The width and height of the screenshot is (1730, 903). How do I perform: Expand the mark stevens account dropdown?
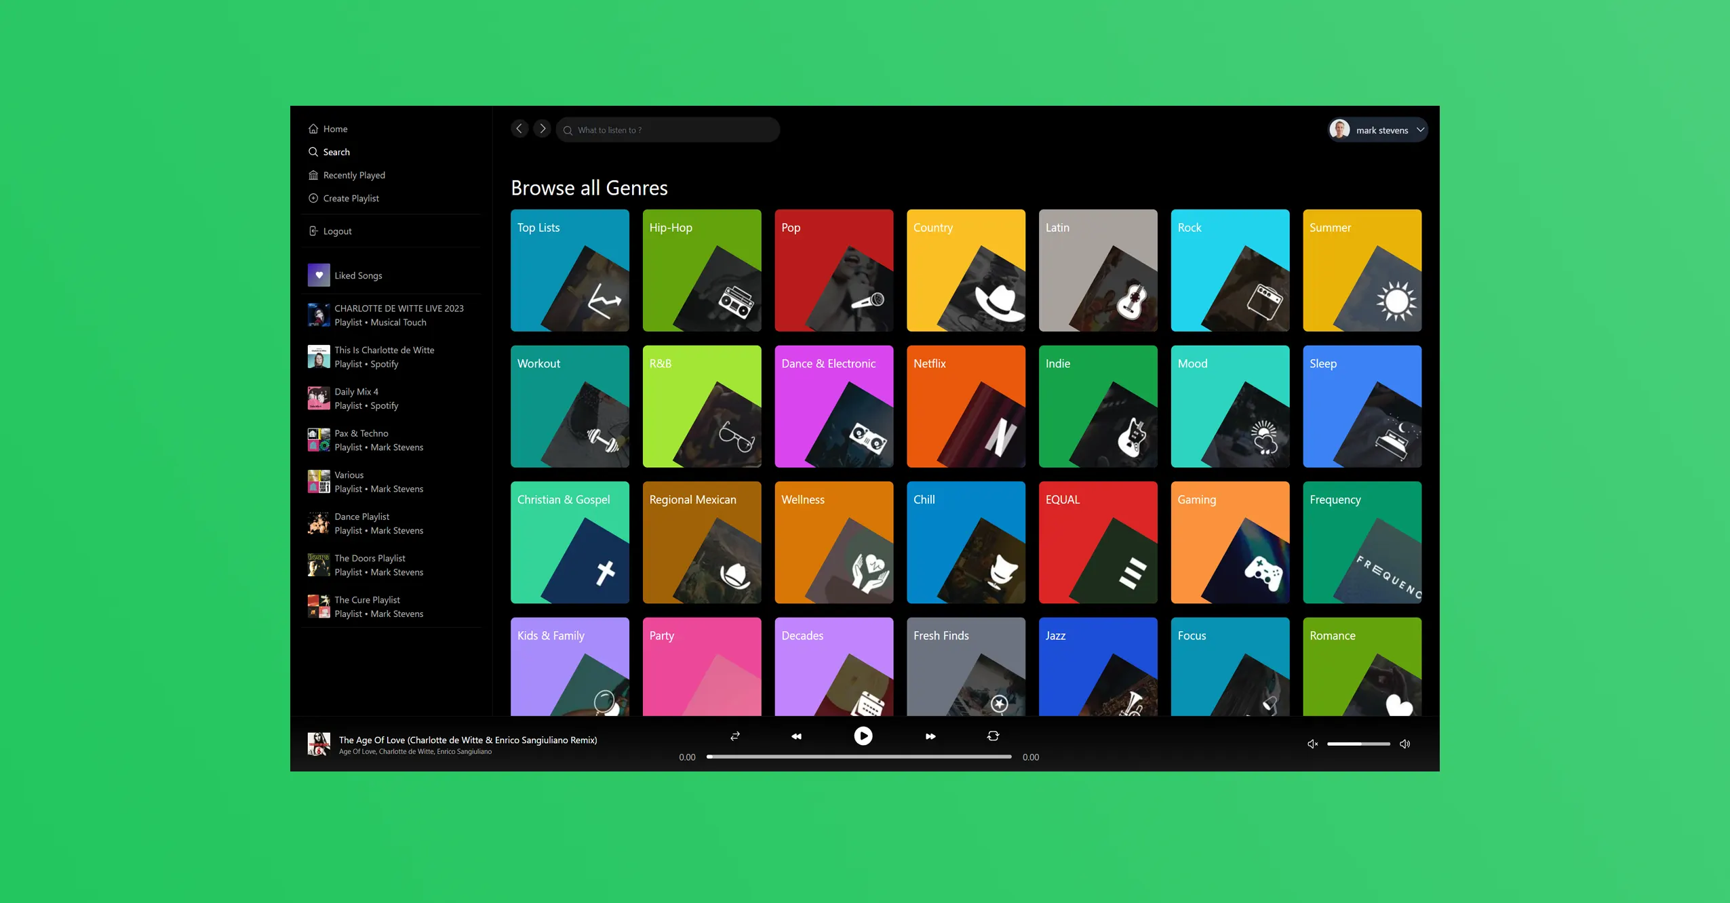coord(1420,130)
